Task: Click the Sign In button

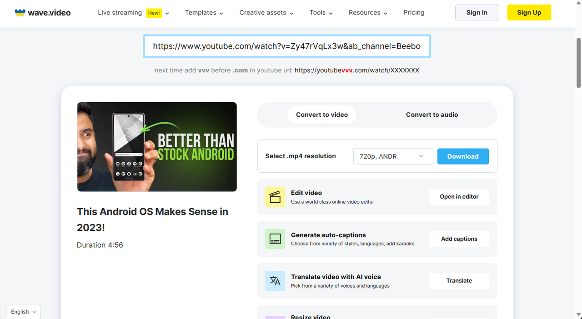Action: click(x=477, y=13)
